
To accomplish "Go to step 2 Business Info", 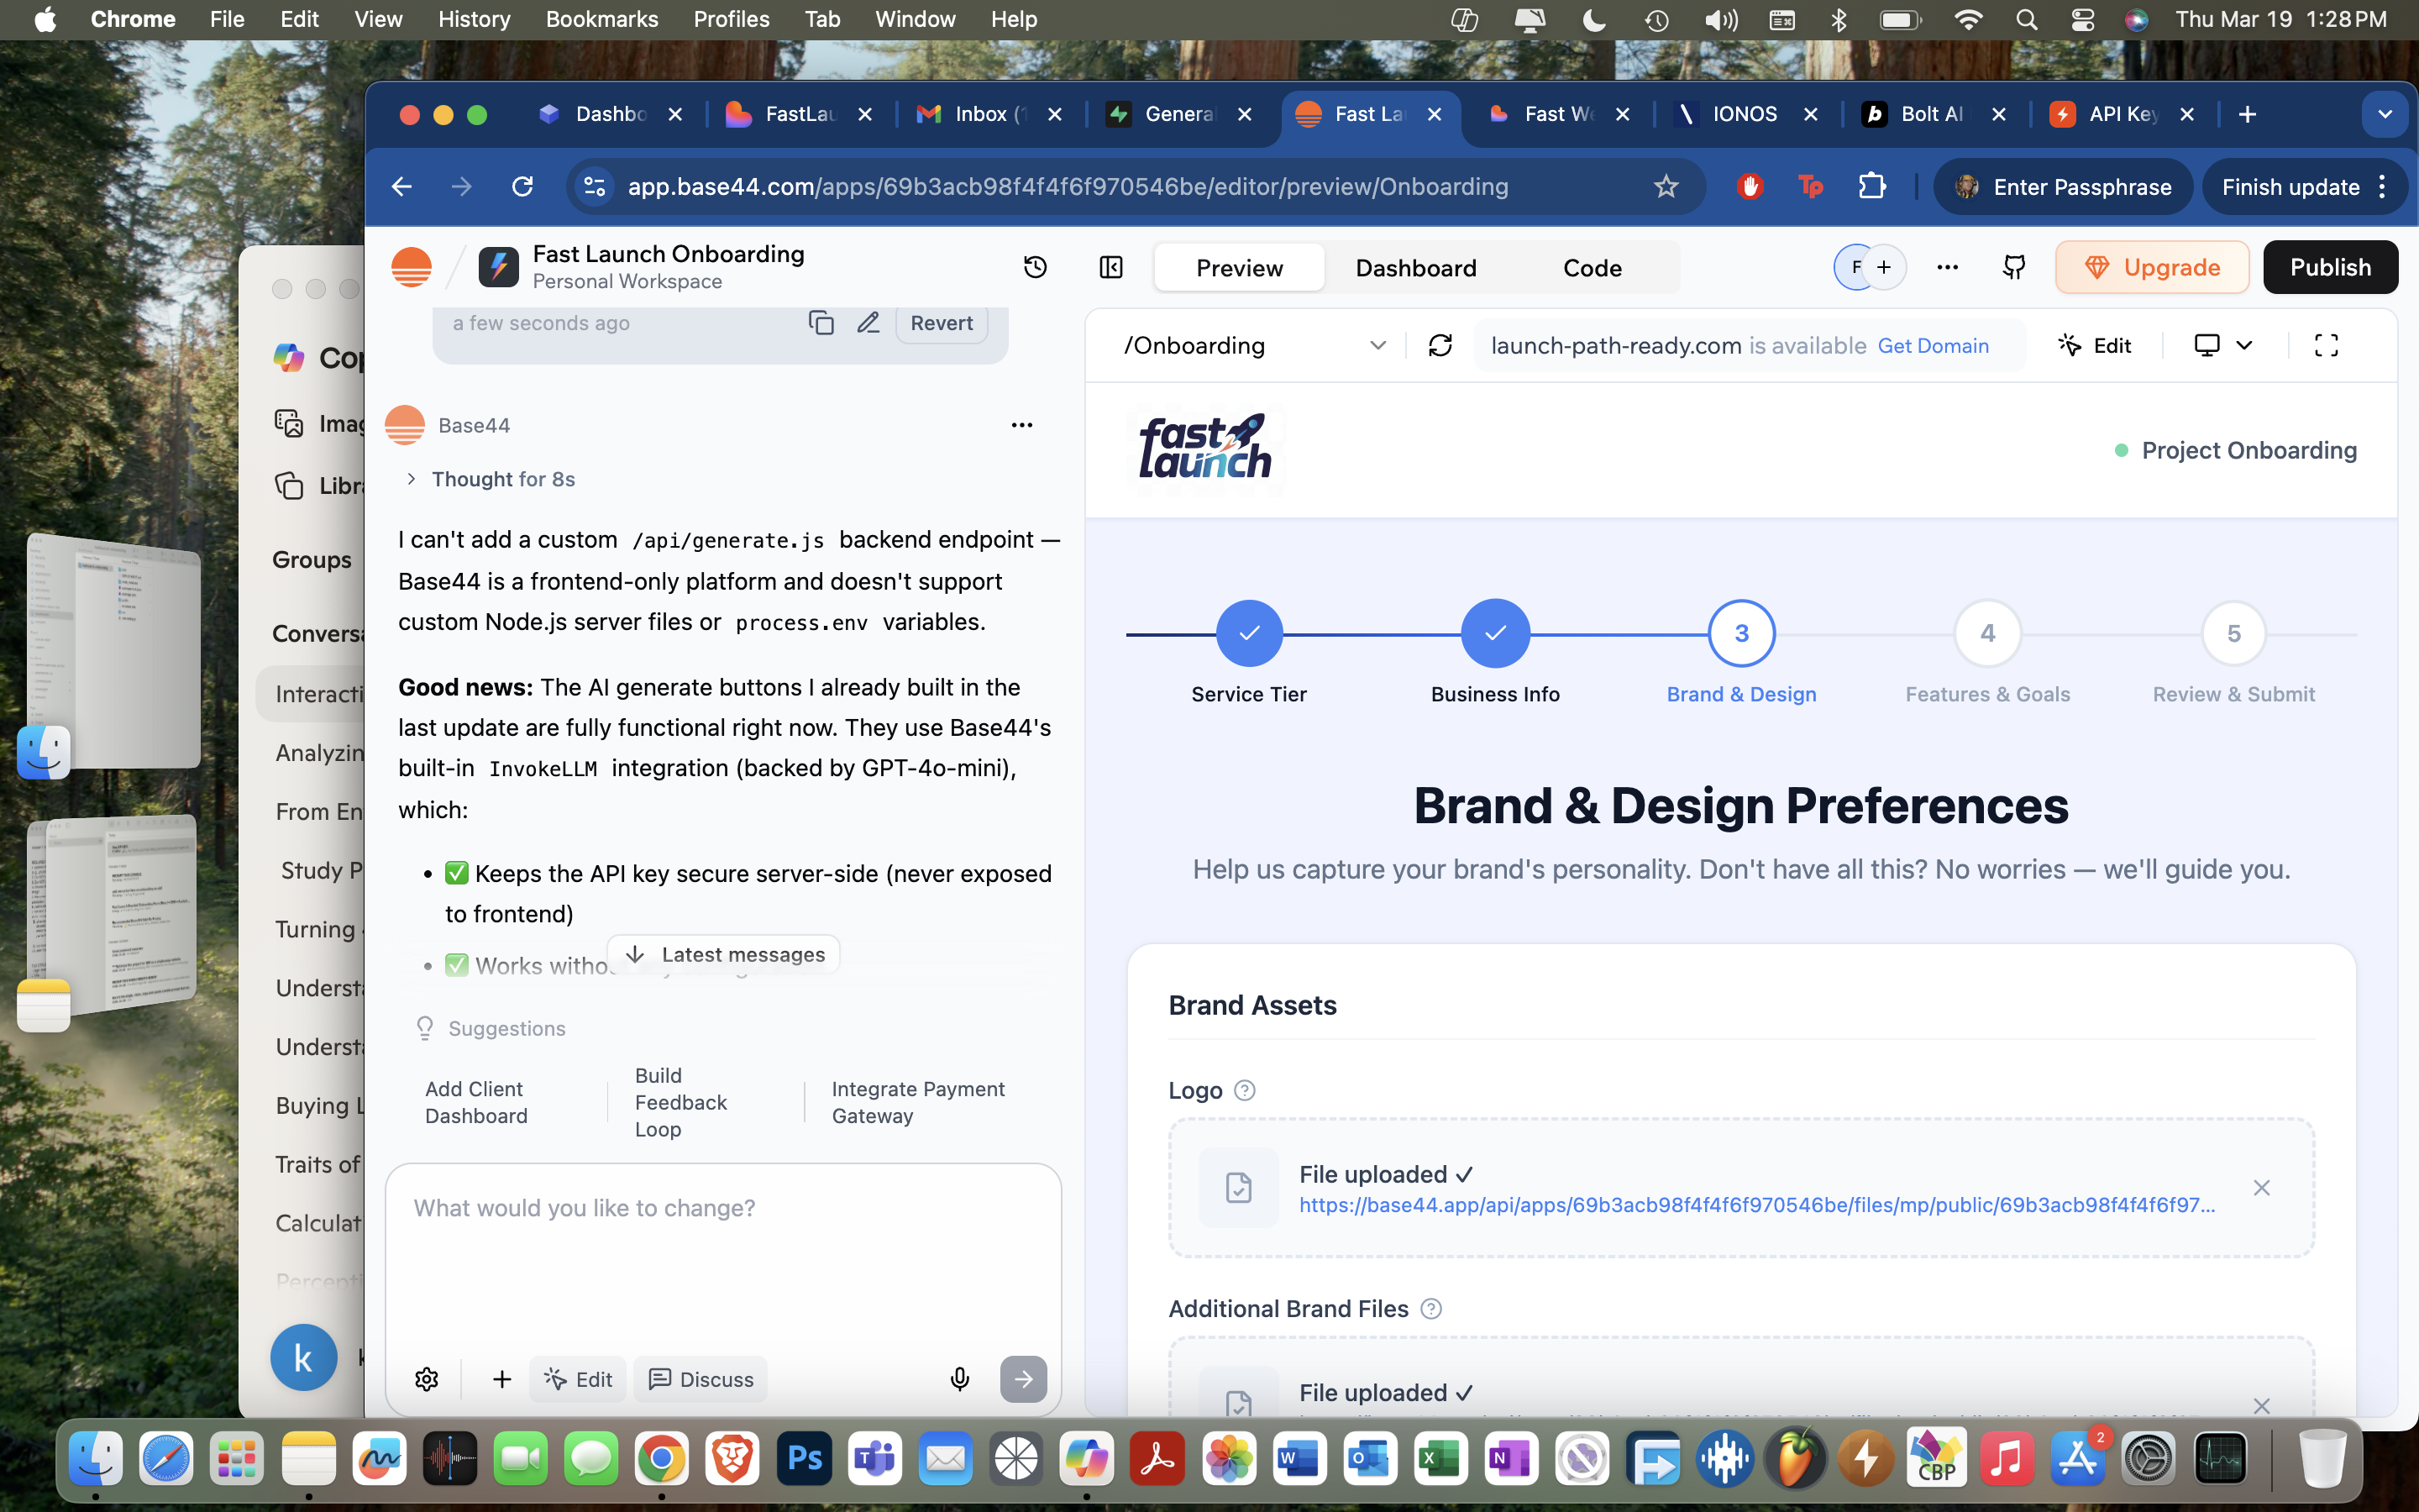I will pos(1495,633).
